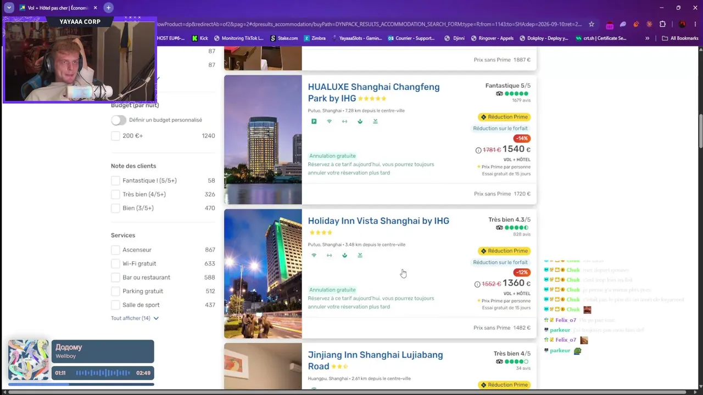The image size is (703, 395).
Task: Click the Tripadvisor owl icon on Holiday Inn rating
Action: click(499, 228)
